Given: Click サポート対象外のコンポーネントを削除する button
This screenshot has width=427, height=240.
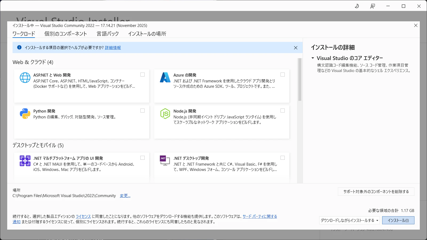Looking at the screenshot, I should pyautogui.click(x=376, y=192).
